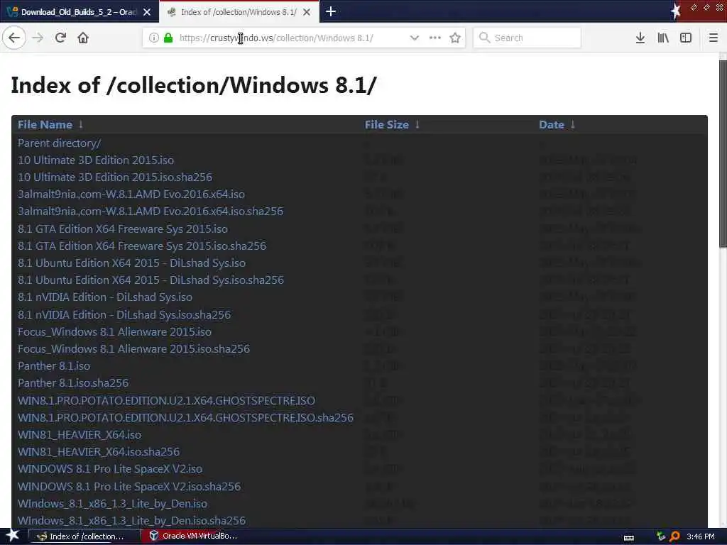Open WIN81_HEAVIER_X64.iso.sha256
727x545 pixels.
pos(99,452)
